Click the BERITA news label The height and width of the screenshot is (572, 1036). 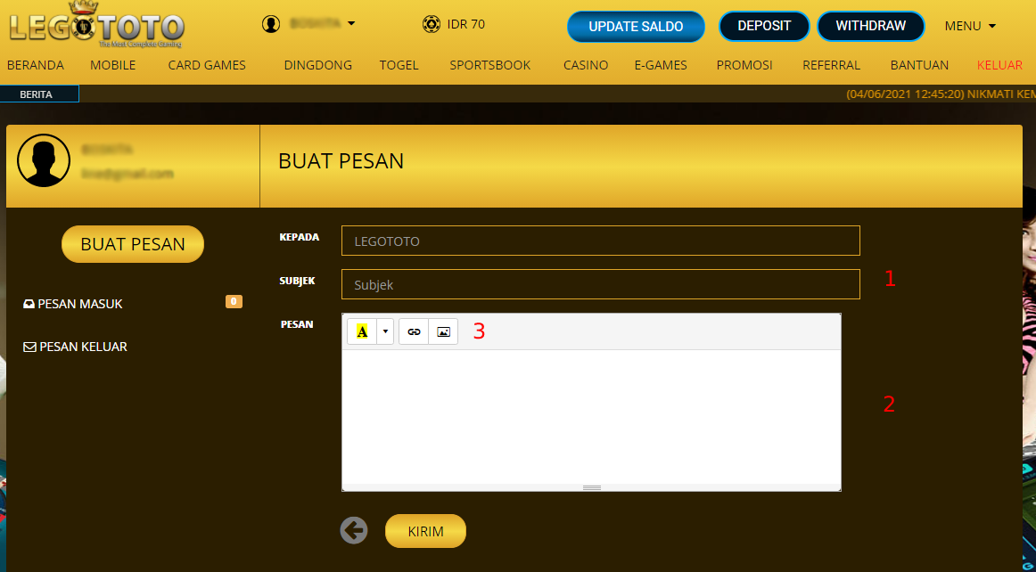(x=39, y=94)
